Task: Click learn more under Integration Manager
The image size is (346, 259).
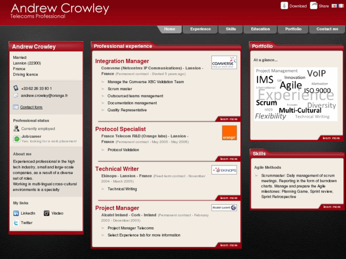Action: 228,119
